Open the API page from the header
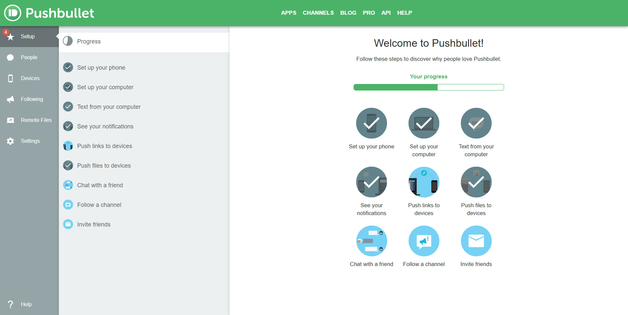628x315 pixels. 386,13
